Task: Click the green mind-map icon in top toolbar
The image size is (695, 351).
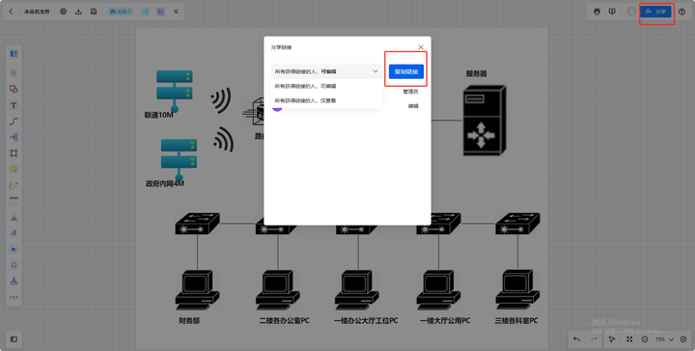Action: click(x=146, y=12)
